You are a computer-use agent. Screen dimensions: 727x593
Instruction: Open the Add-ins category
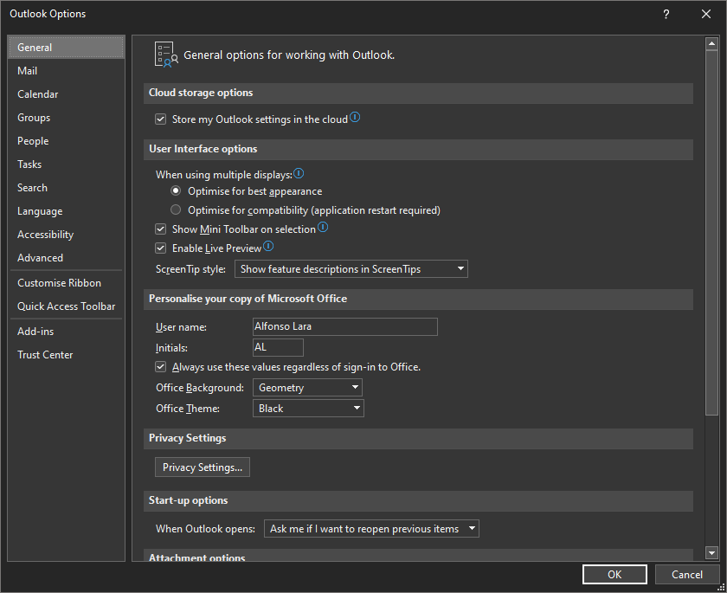click(x=67, y=332)
